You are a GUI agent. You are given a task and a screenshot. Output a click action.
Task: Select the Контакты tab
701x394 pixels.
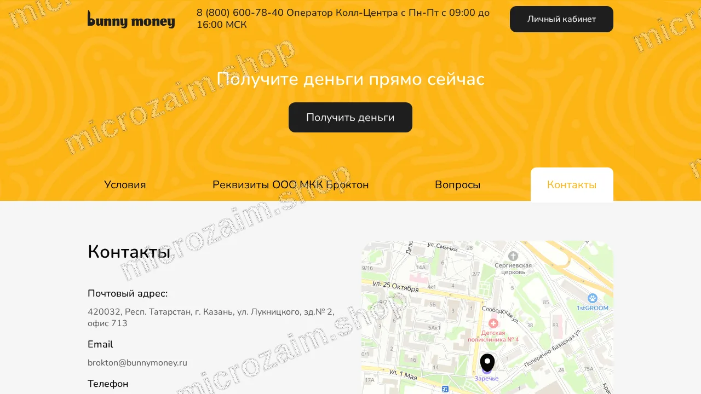coord(572,185)
